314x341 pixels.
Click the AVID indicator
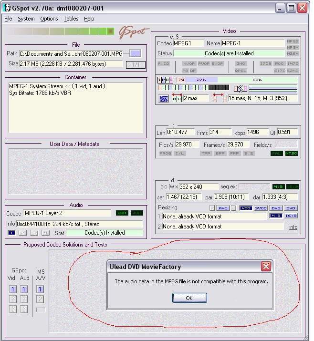[x=163, y=64]
